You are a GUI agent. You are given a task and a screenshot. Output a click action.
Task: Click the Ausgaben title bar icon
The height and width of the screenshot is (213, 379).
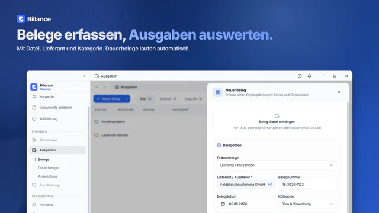point(97,76)
